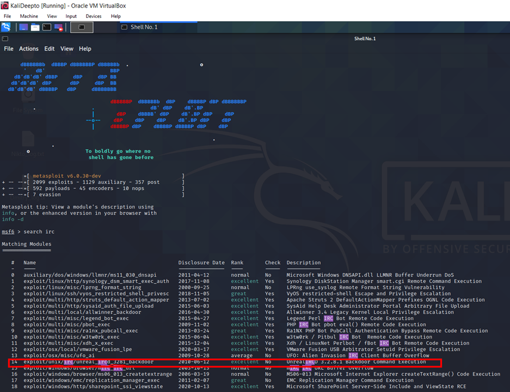Click the 'info -d' command text
This screenshot has width=510, height=392.
[x=13, y=219]
